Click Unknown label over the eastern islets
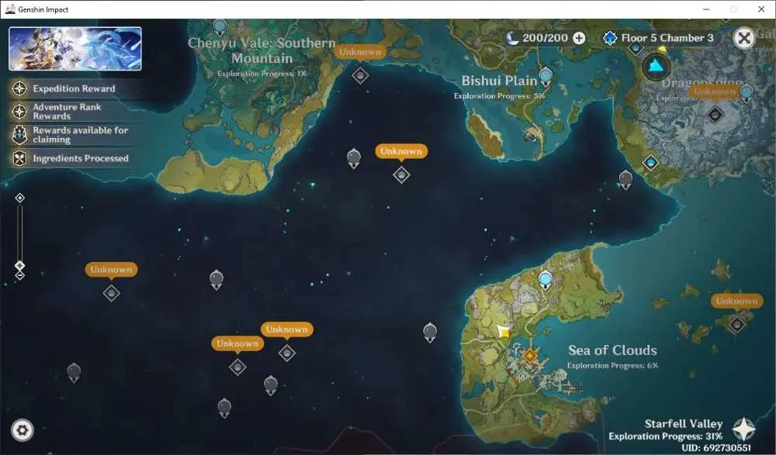This screenshot has width=776, height=455. pyautogui.click(x=737, y=302)
